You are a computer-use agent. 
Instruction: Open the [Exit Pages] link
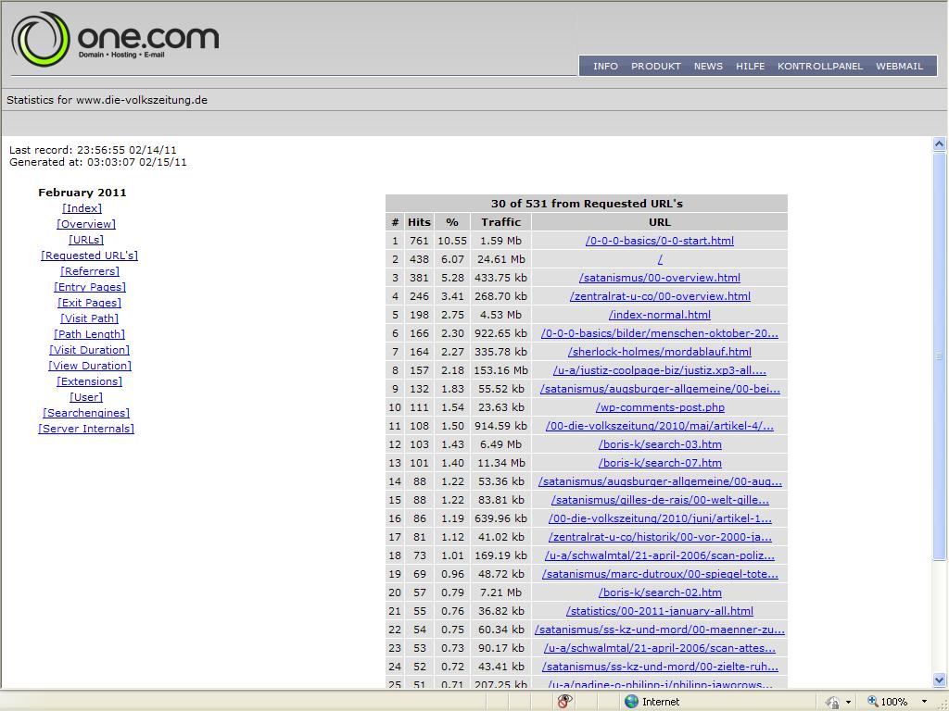pos(89,303)
